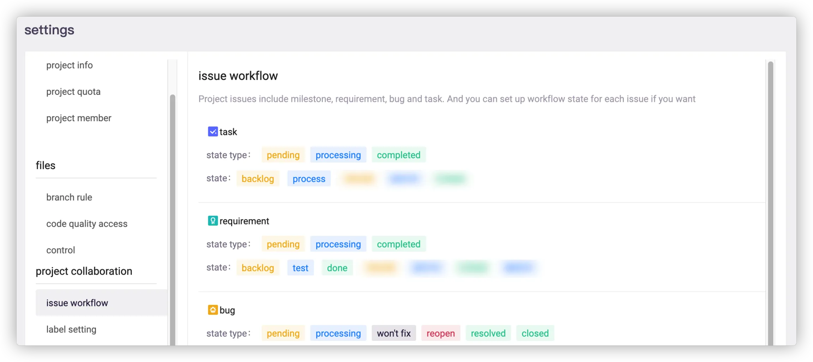This screenshot has width=813, height=362.
Task: Go to project quota page
Action: pyautogui.click(x=73, y=92)
